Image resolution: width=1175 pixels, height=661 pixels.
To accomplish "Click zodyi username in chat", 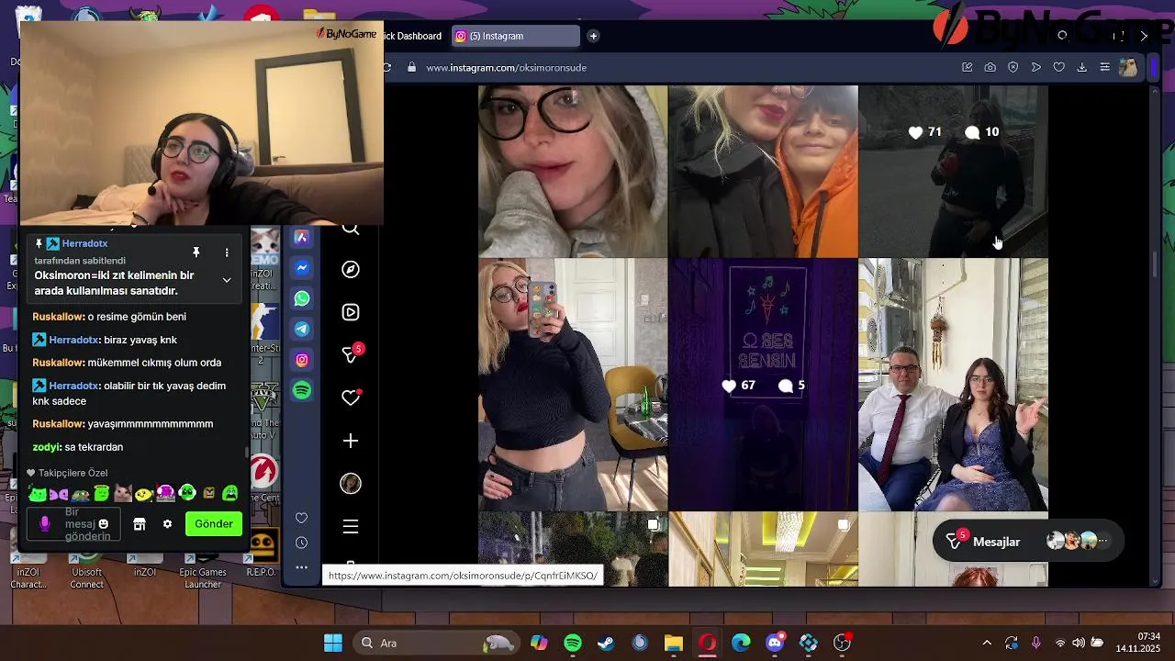I will [x=46, y=447].
